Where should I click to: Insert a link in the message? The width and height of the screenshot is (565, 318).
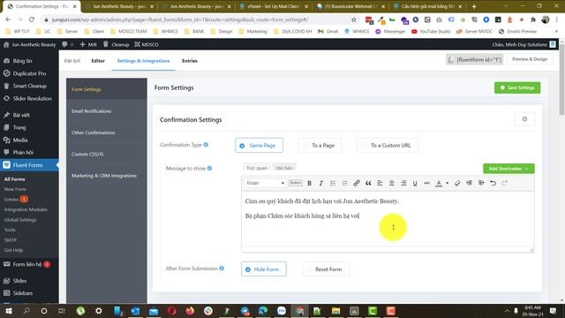click(357, 183)
